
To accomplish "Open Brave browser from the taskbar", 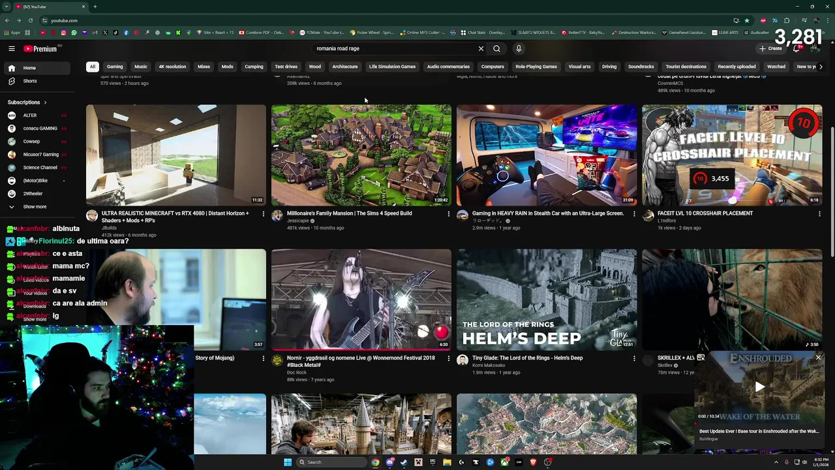I will 533,462.
